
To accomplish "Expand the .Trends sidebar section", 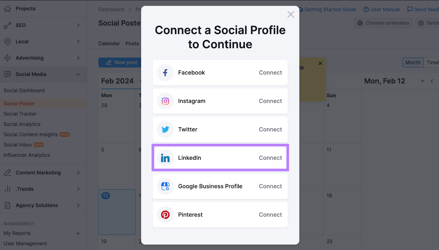I will point(78,189).
